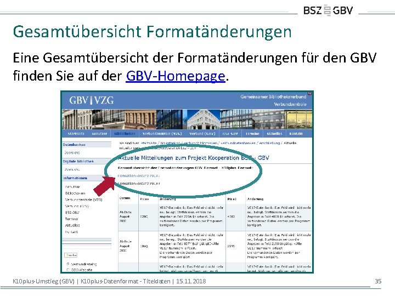Click the Suche button

pos(71,255)
